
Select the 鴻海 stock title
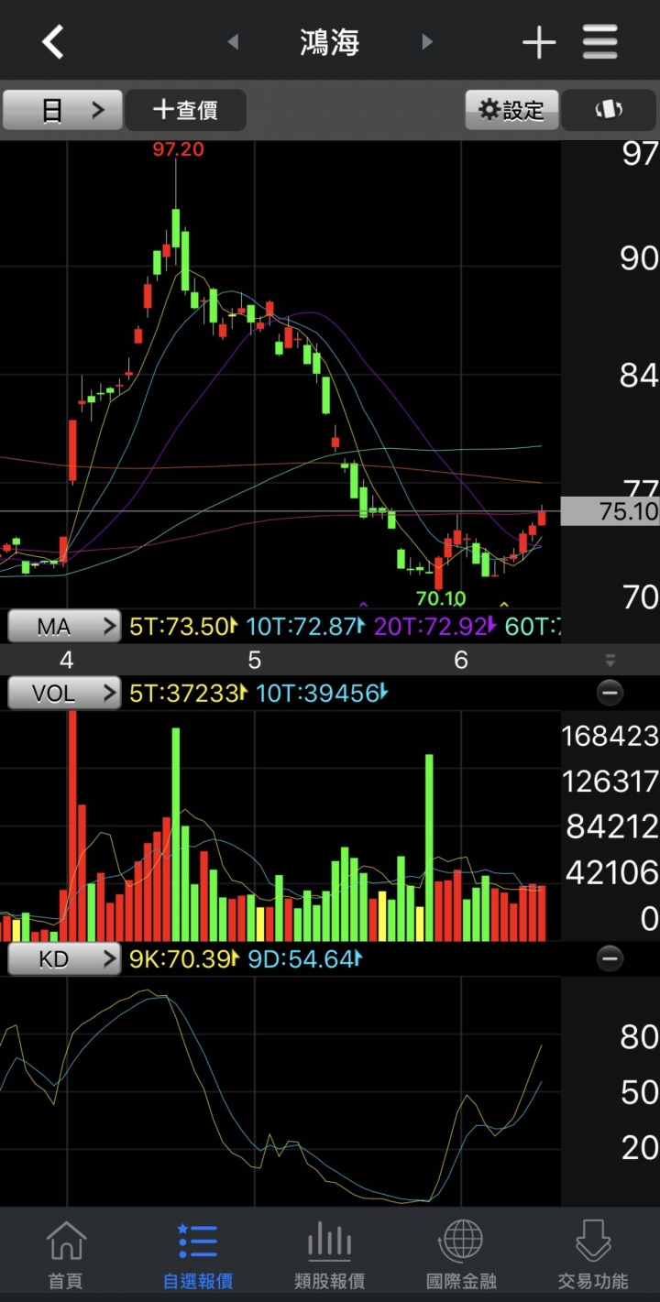330,42
